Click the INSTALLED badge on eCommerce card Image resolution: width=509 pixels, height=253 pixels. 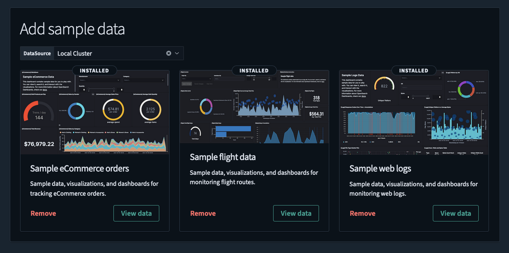(x=95, y=70)
